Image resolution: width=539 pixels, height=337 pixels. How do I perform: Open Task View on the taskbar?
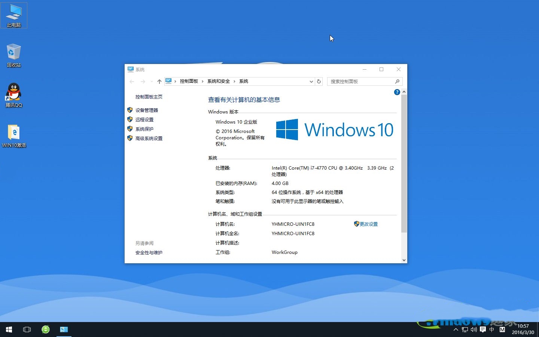27,330
